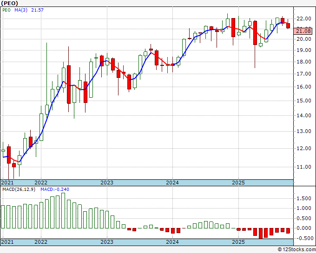Viewport: 316px width, 253px height.
Task: Click the 22.00 price axis label
Action: point(304,19)
